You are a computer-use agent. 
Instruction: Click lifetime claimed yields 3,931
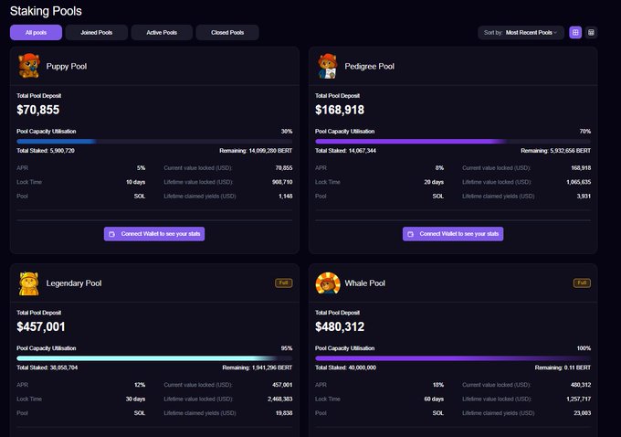tap(584, 197)
